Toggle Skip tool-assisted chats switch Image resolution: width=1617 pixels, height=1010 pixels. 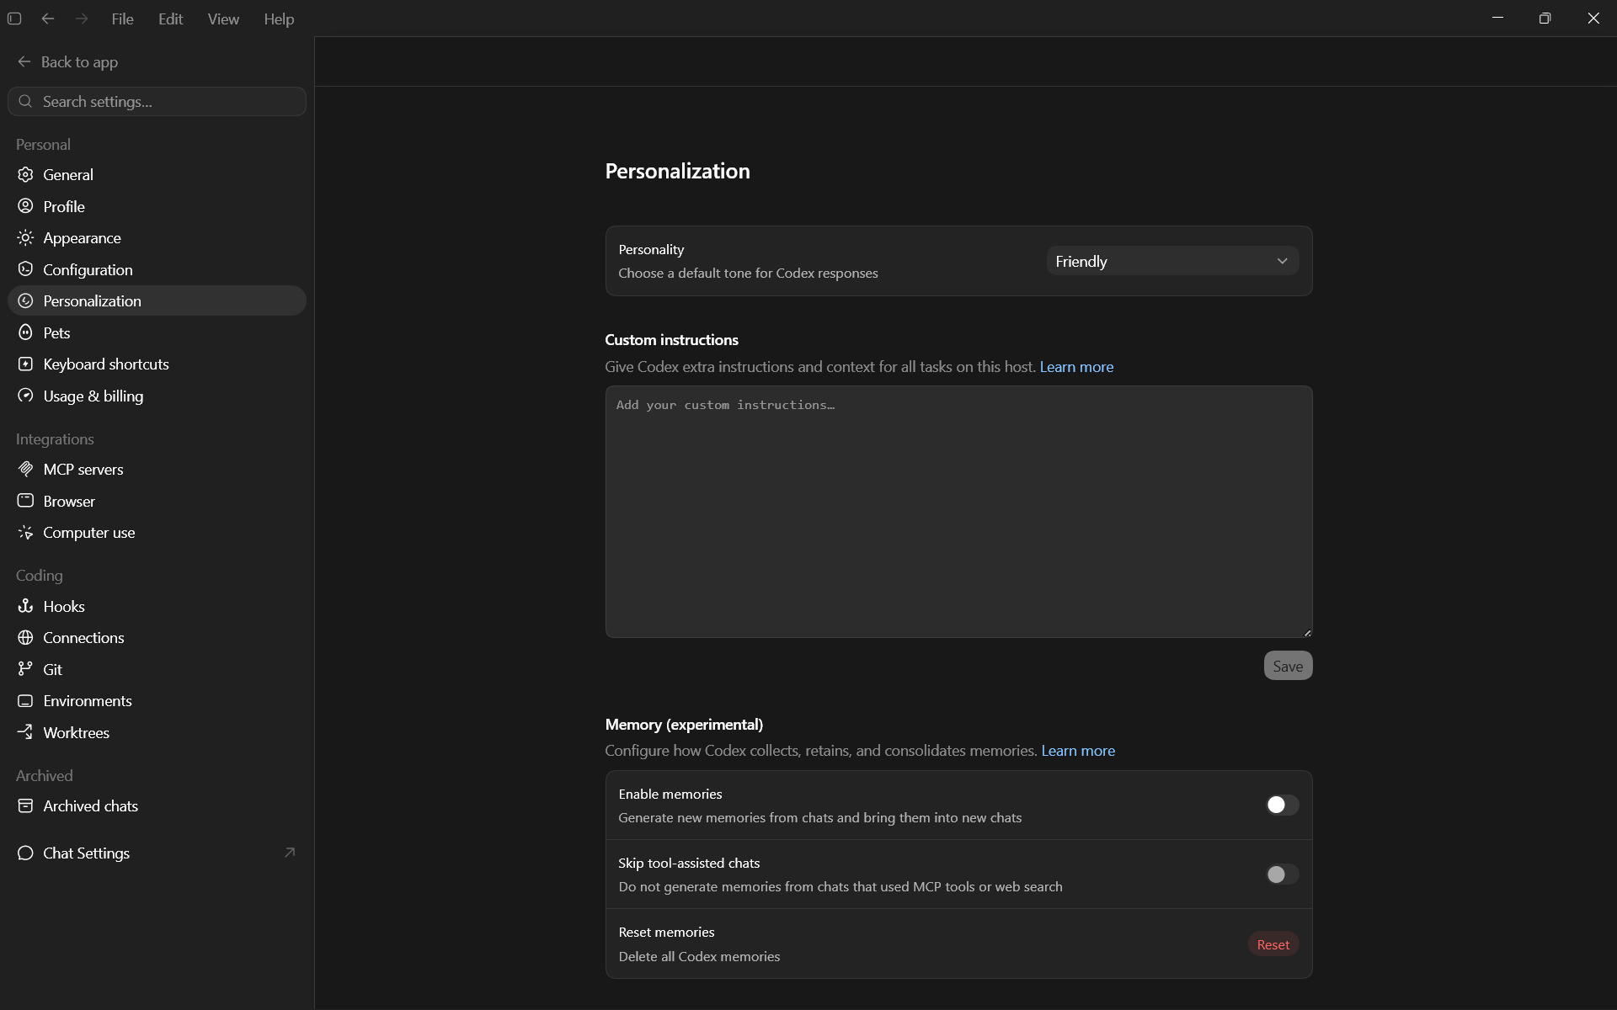1282,874
